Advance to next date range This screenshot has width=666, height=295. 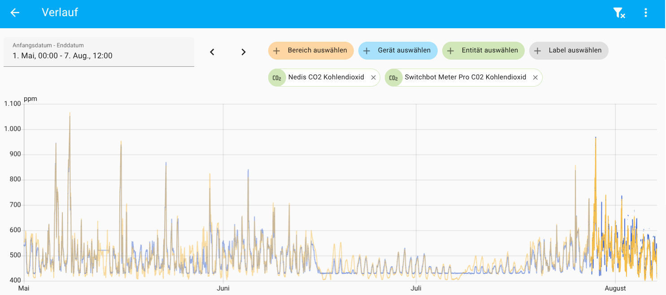pyautogui.click(x=244, y=52)
